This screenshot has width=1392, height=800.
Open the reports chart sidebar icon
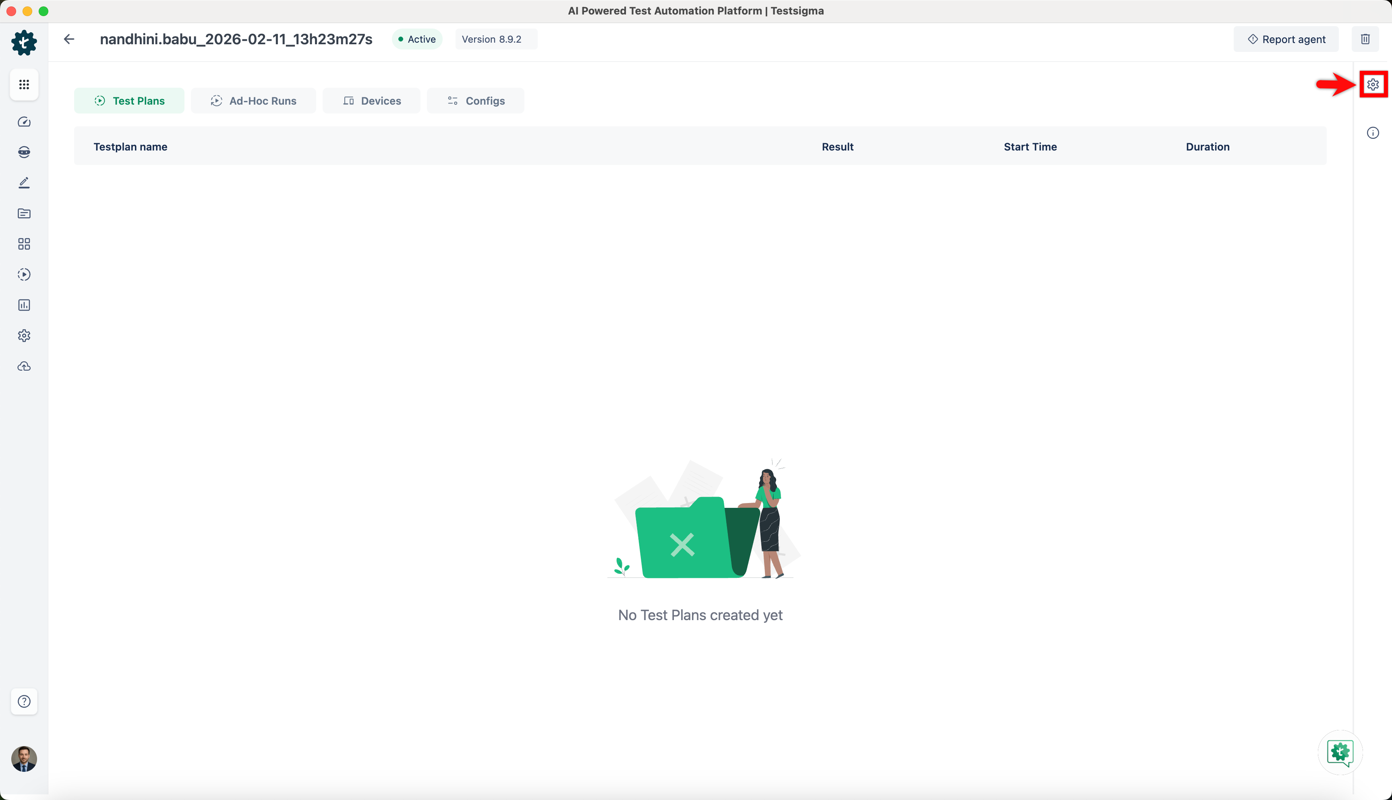(24, 305)
